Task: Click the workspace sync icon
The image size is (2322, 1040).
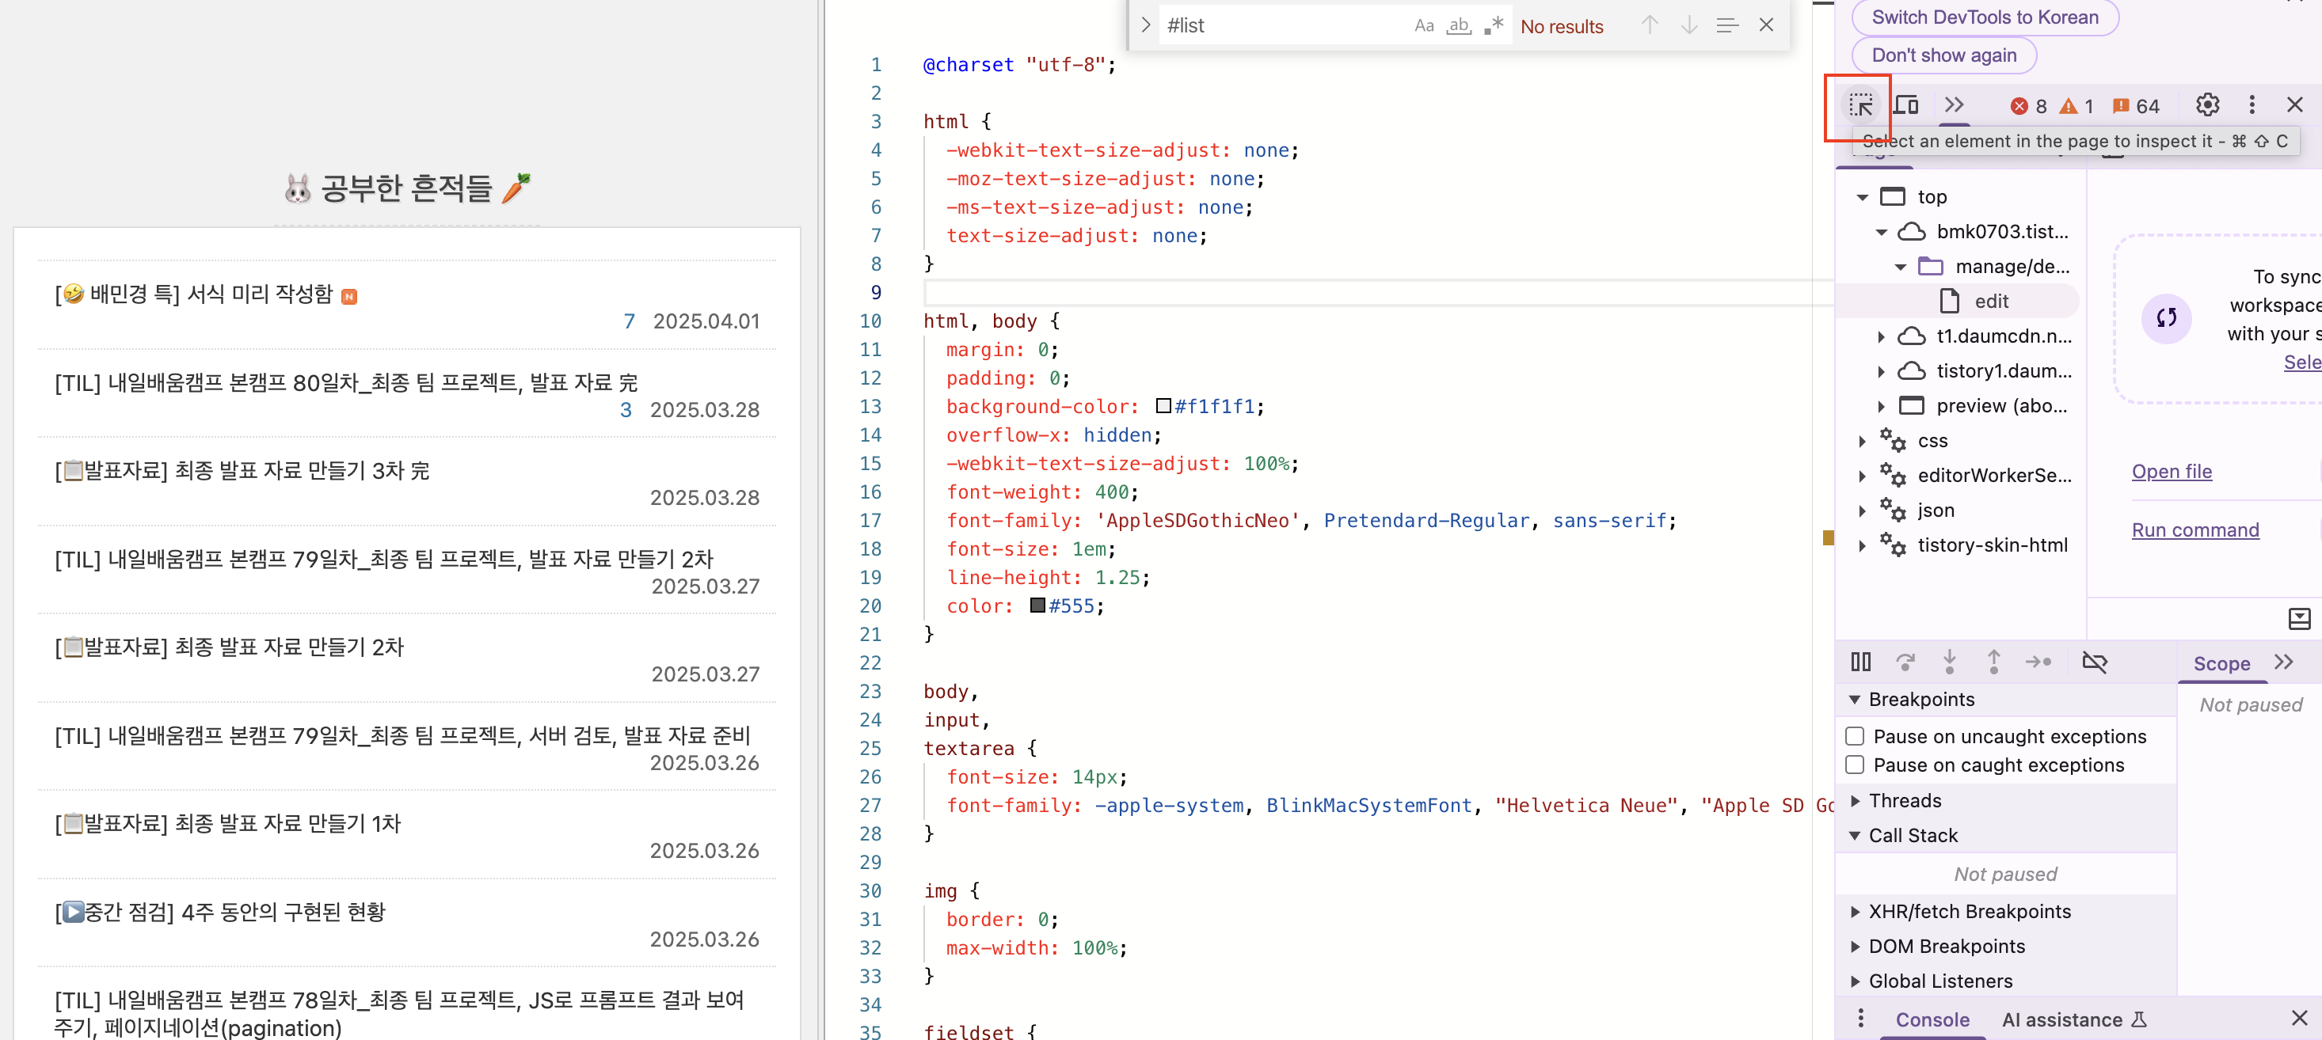Action: 2166,317
